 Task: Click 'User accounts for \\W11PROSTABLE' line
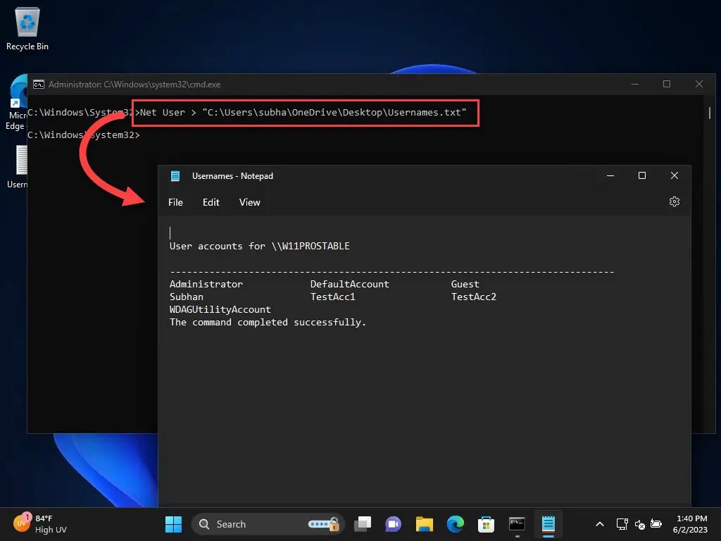259,246
